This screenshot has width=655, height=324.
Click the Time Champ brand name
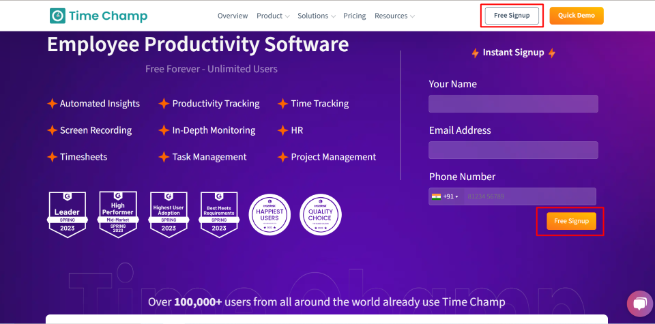click(108, 16)
